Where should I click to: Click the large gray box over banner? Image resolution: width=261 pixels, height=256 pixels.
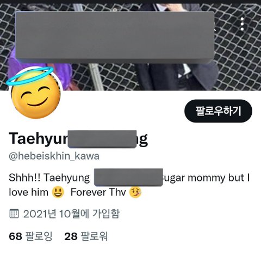tap(115, 38)
